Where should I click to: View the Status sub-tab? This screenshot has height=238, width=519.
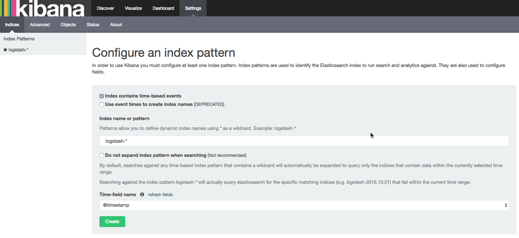pos(93,25)
